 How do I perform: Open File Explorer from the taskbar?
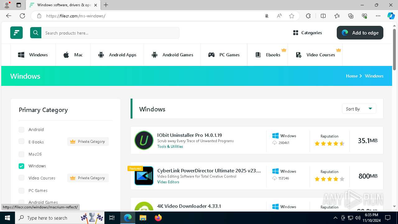tap(143, 218)
